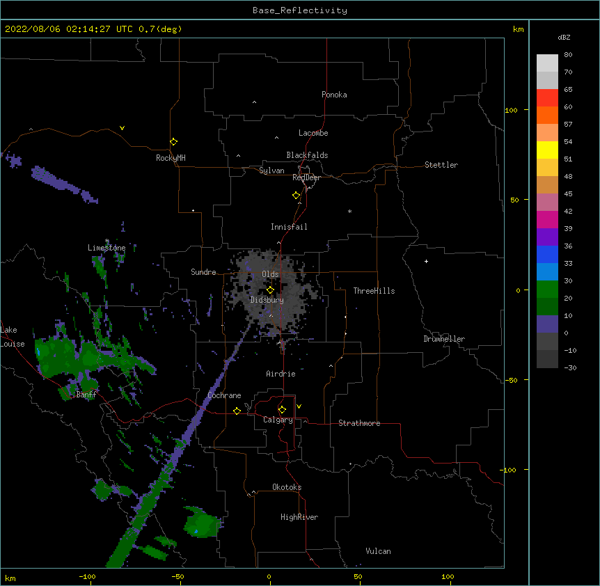Click the ThreeHills label
The height and width of the screenshot is (586, 600).
pos(374,291)
